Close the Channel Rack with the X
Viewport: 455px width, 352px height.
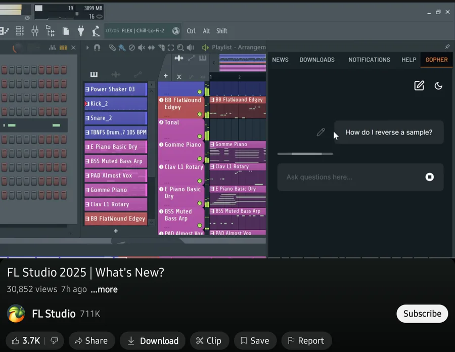point(73,48)
